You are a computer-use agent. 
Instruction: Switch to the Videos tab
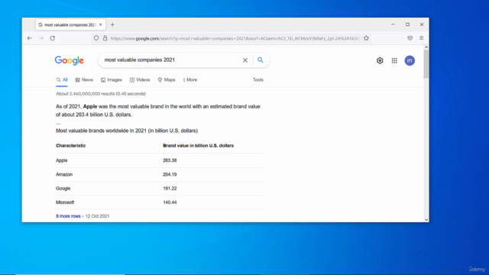tap(140, 79)
